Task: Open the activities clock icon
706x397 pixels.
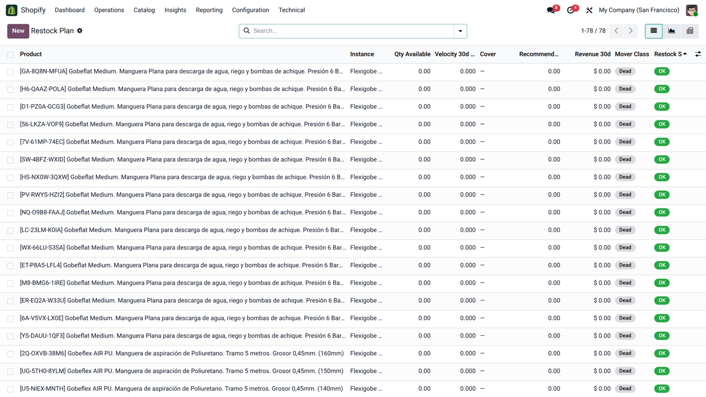Action: [x=571, y=10]
